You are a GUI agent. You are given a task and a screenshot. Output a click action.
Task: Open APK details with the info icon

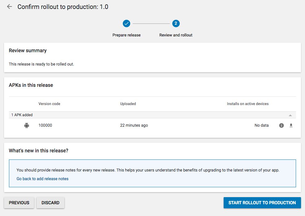click(281, 125)
